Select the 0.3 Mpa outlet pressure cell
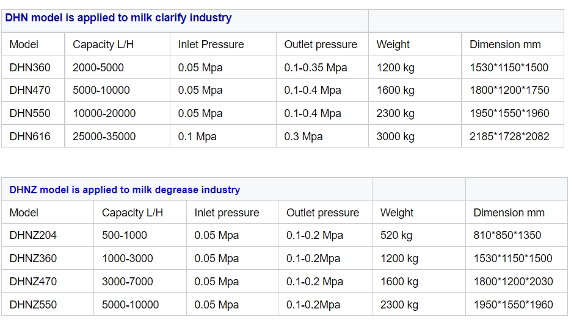The image size is (574, 331). tap(303, 137)
